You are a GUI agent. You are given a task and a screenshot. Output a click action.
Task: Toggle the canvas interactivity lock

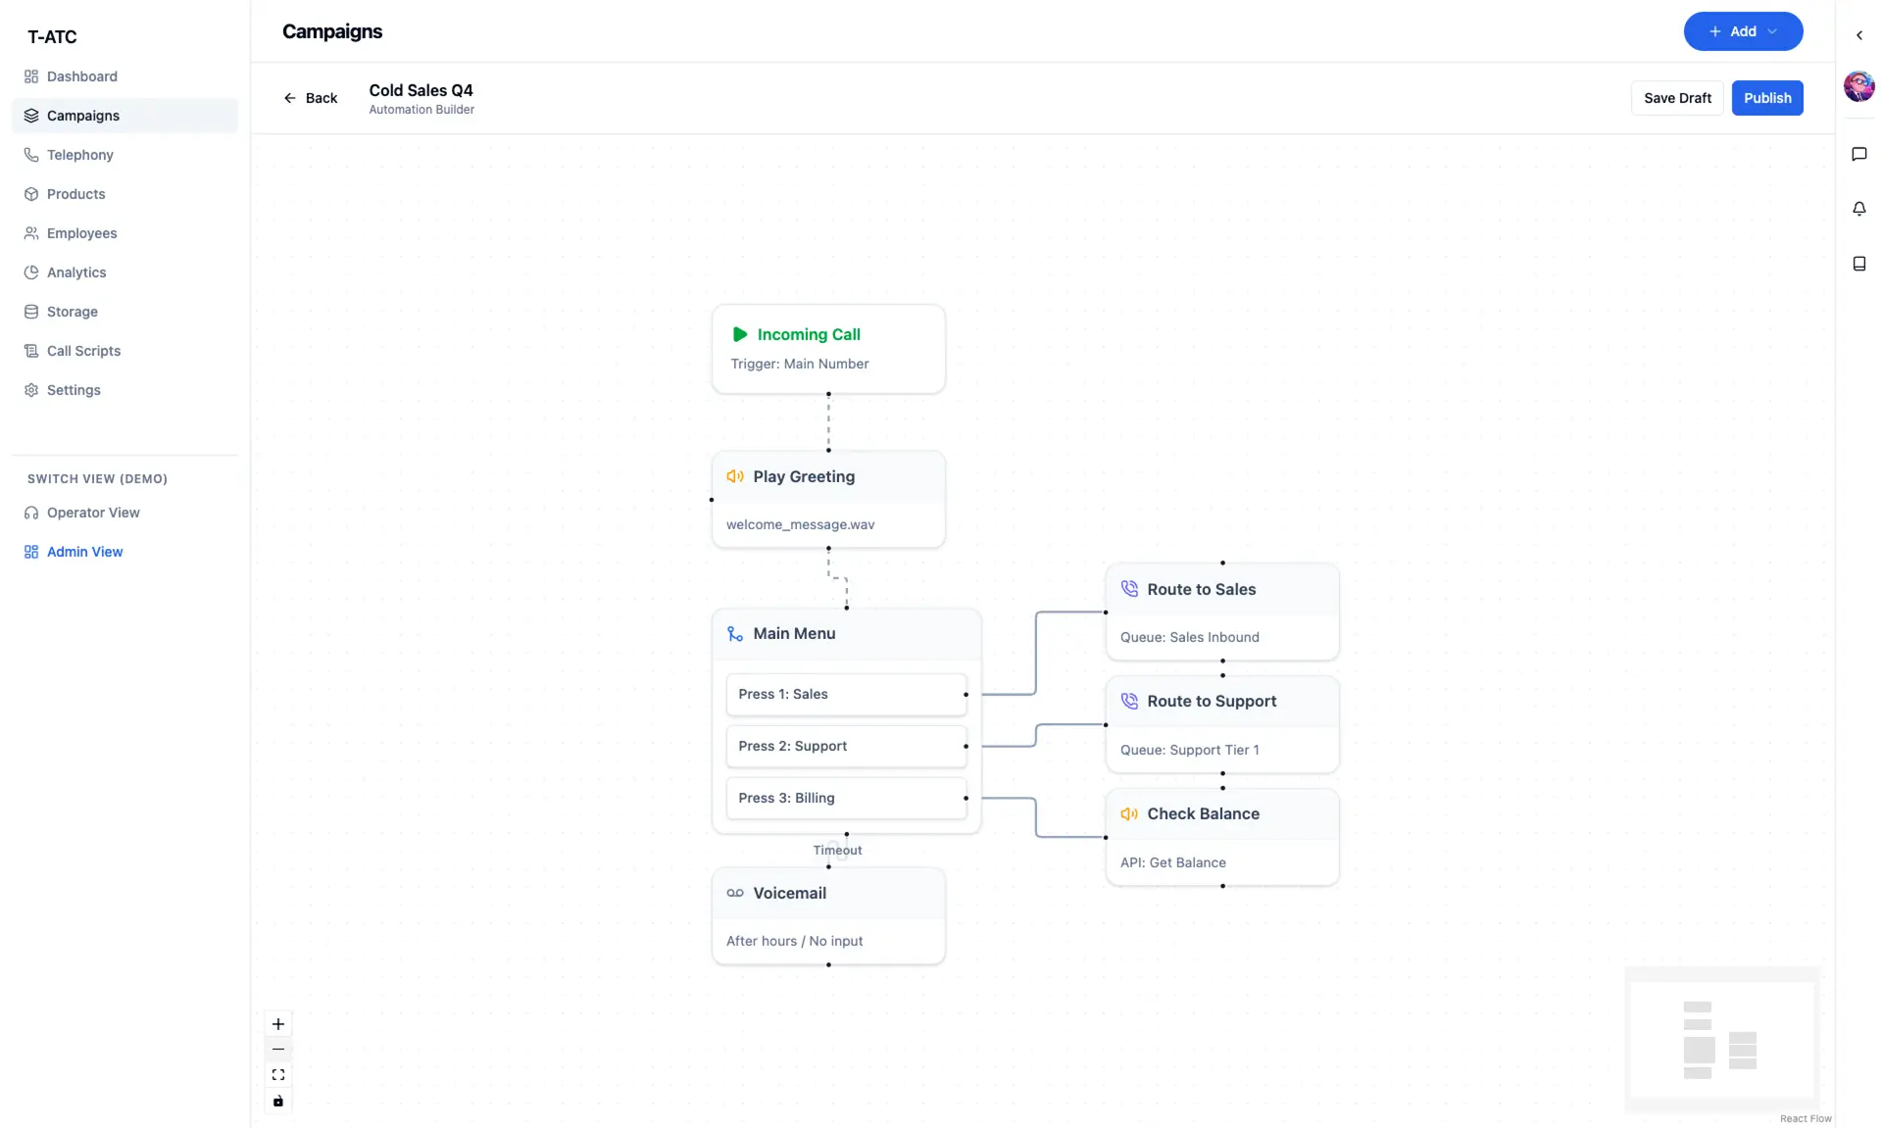tap(277, 1101)
